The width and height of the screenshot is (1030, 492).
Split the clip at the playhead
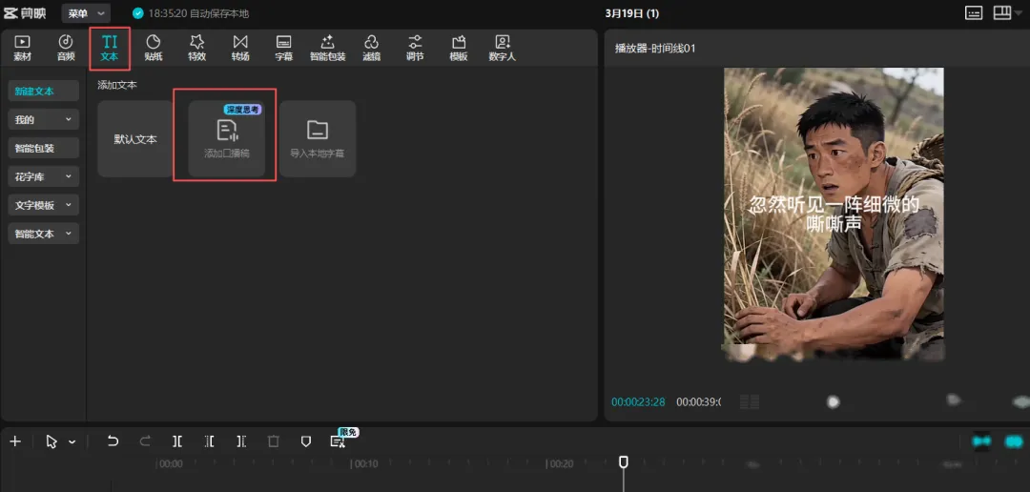click(x=177, y=441)
